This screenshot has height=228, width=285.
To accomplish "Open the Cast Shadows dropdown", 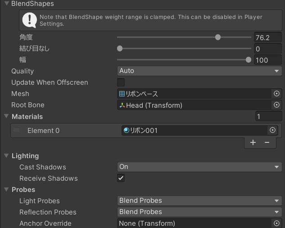I will pyautogui.click(x=199, y=167).
